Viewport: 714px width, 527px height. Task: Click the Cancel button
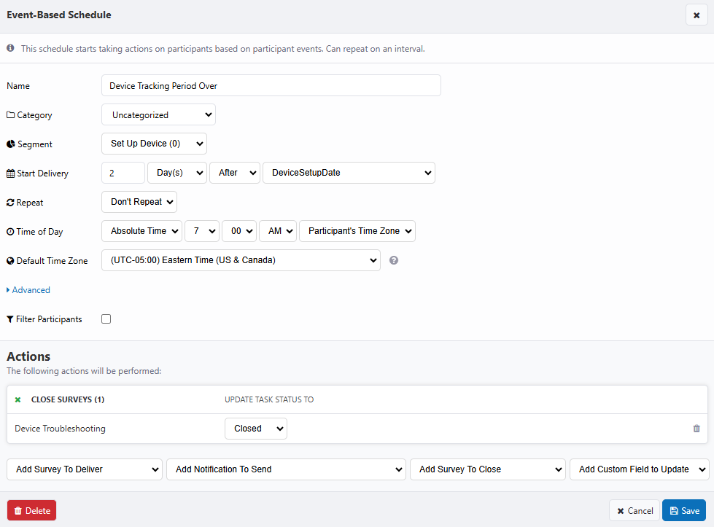(634, 510)
